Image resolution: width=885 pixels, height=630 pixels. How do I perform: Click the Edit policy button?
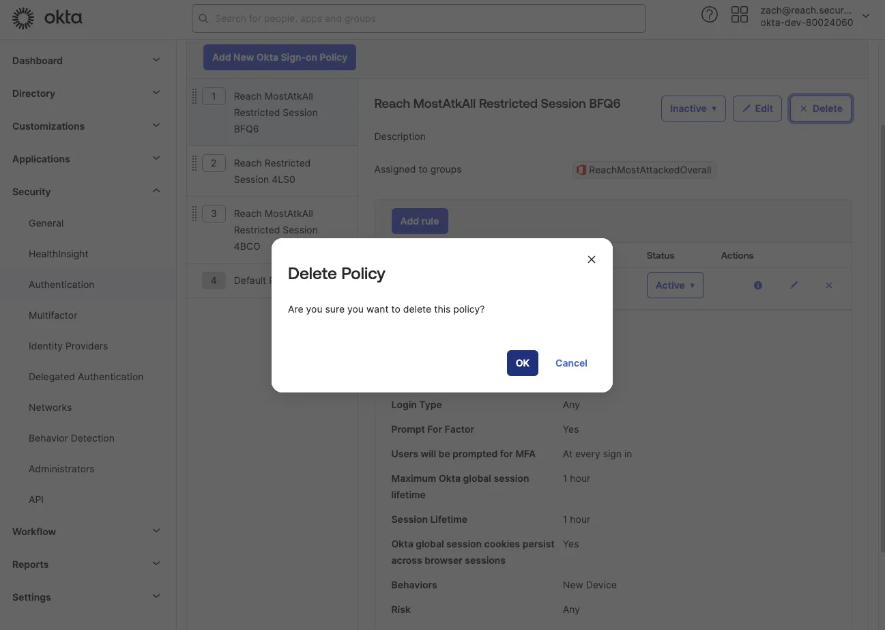(757, 109)
